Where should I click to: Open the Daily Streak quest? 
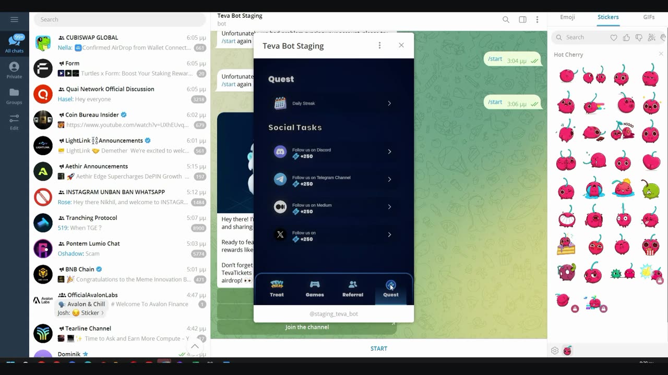[x=333, y=103]
